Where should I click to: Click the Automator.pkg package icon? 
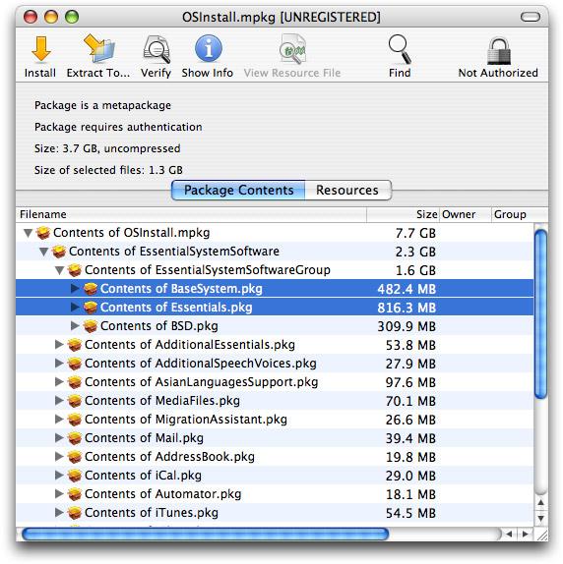click(x=75, y=494)
